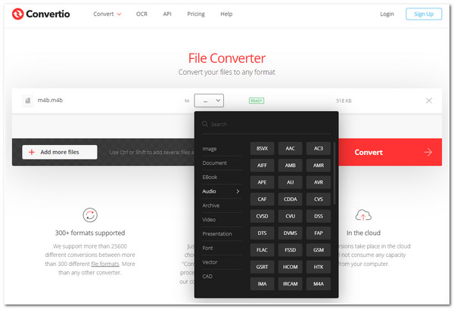
Task: Choose 8SVX format
Action: click(x=262, y=148)
